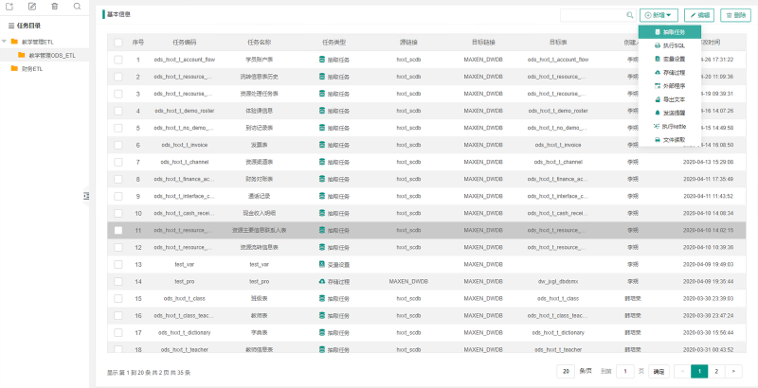
Task: Select 执行kettle from the add menu
Action: 670,126
